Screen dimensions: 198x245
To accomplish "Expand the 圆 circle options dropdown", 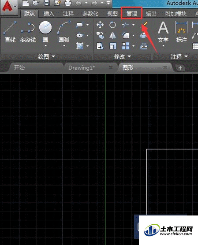I will 45,46.
